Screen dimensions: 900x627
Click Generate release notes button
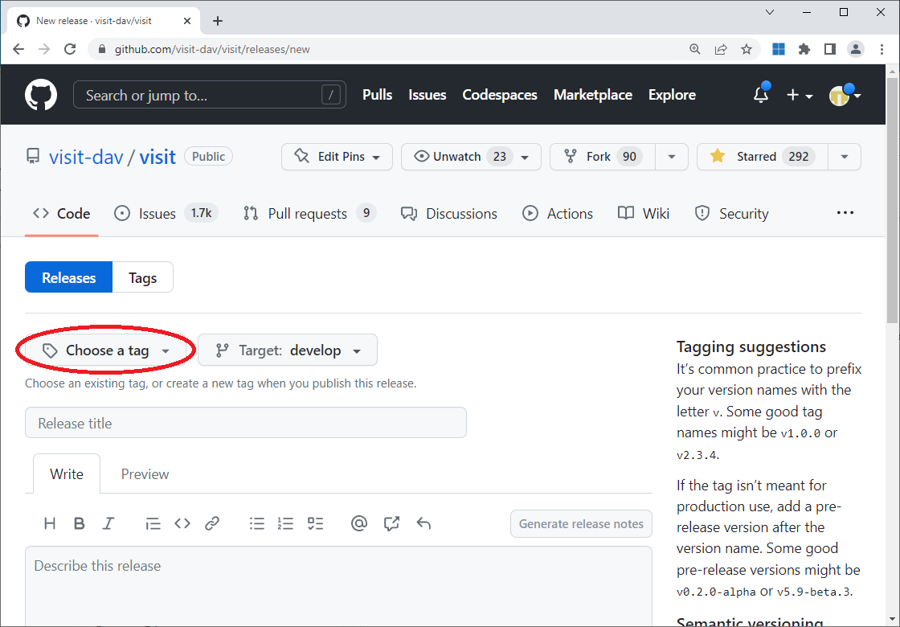point(581,523)
